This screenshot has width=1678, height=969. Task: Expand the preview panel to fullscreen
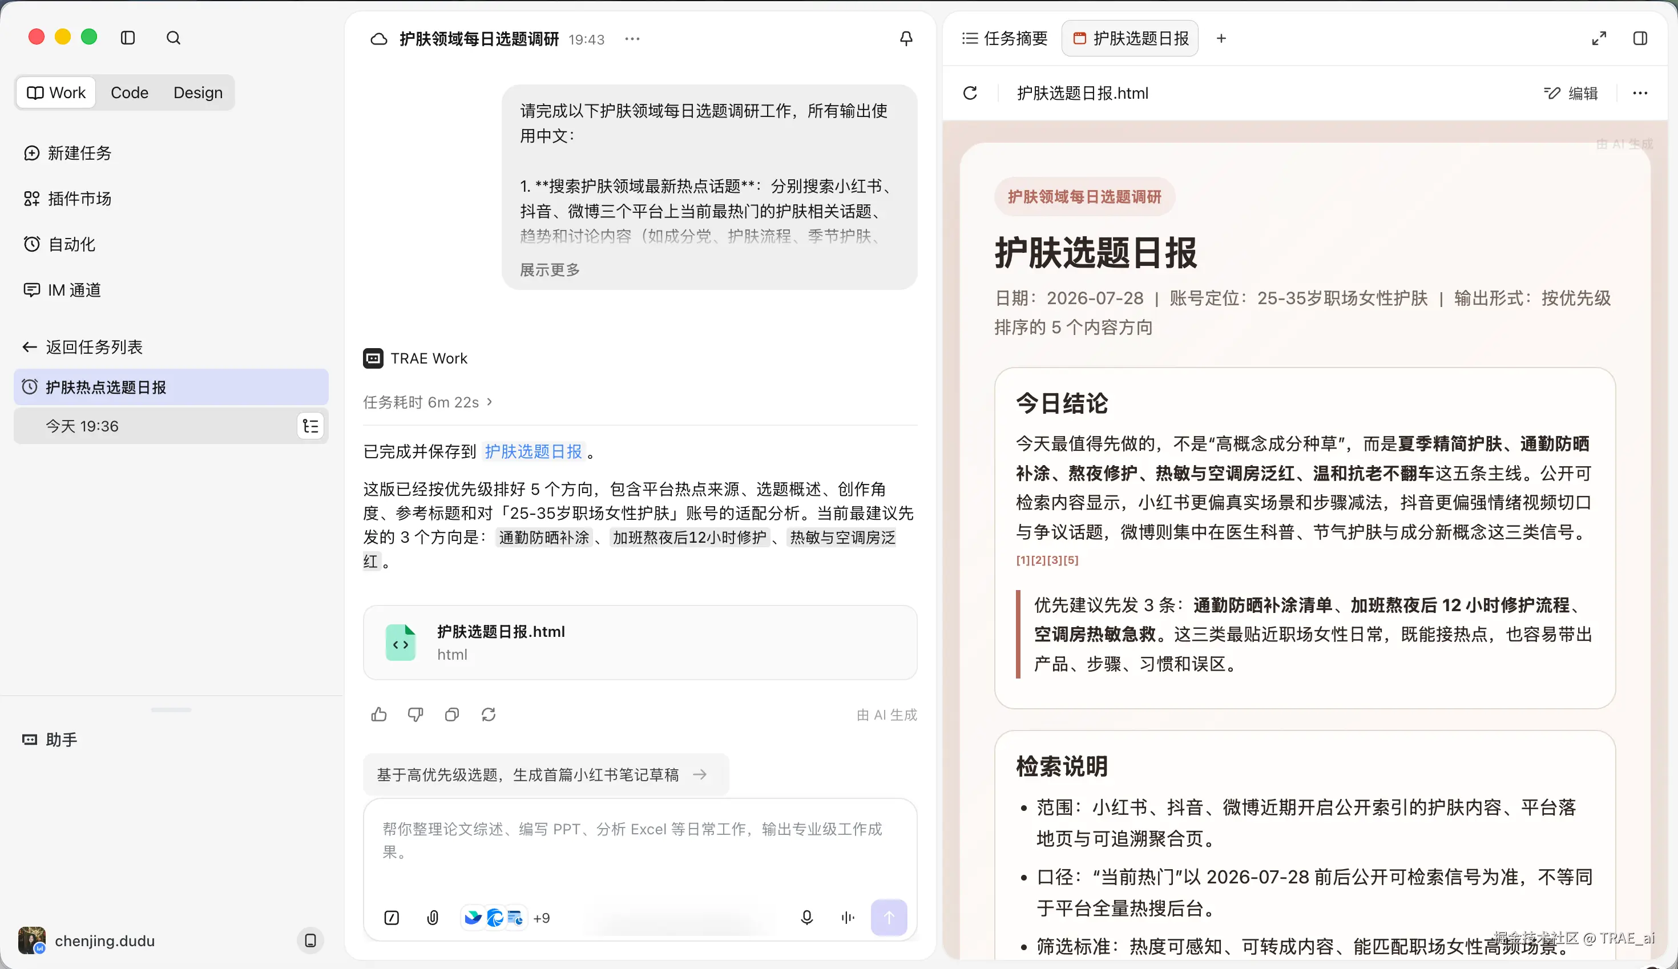point(1599,39)
